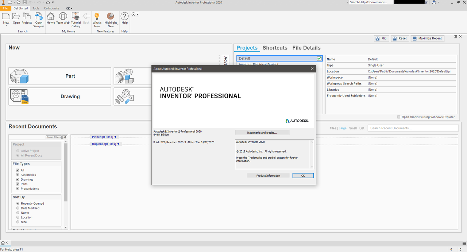Click Trademarks and credits button
This screenshot has width=467, height=252.
(x=262, y=133)
